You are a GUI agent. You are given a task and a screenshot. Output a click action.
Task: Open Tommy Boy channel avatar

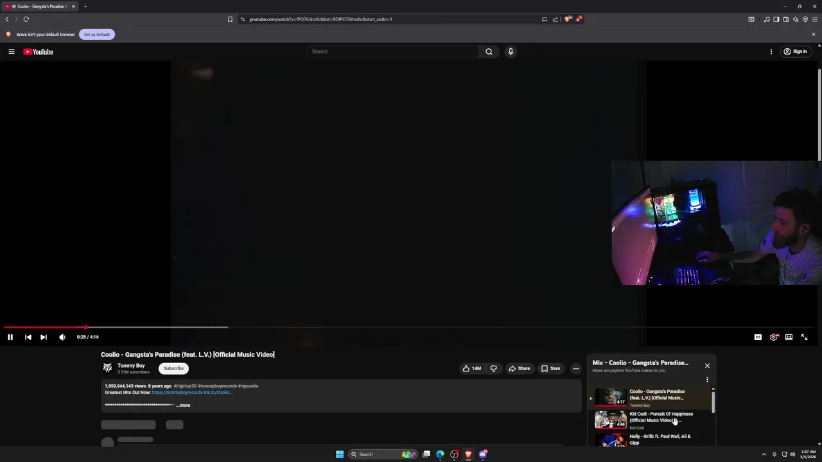tap(107, 368)
